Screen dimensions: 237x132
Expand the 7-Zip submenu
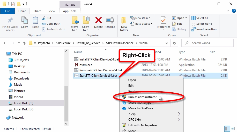coord(179,114)
